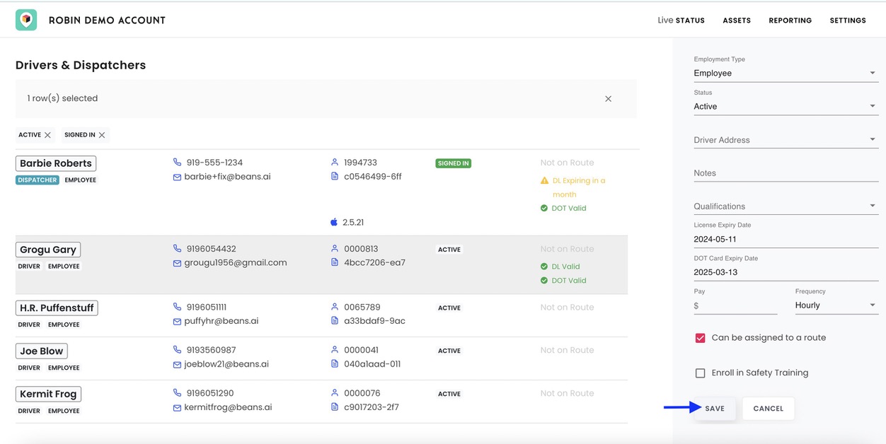Click document icon beside 4bcc7206-ea7
Image resolution: width=886 pixels, height=444 pixels.
(x=335, y=262)
